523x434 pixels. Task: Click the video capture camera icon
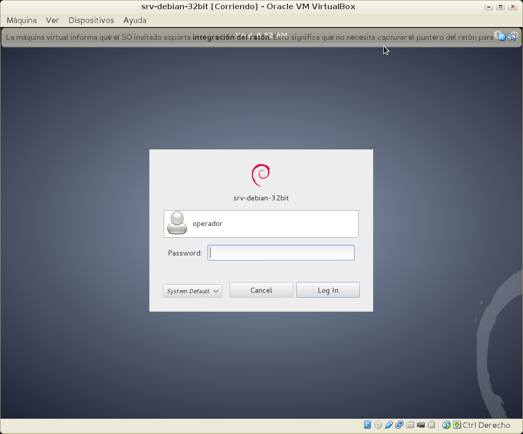point(421,425)
